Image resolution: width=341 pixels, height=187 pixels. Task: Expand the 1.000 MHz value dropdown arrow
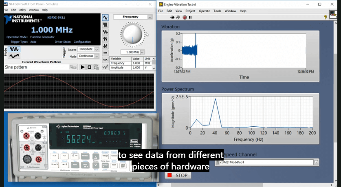coord(143,52)
